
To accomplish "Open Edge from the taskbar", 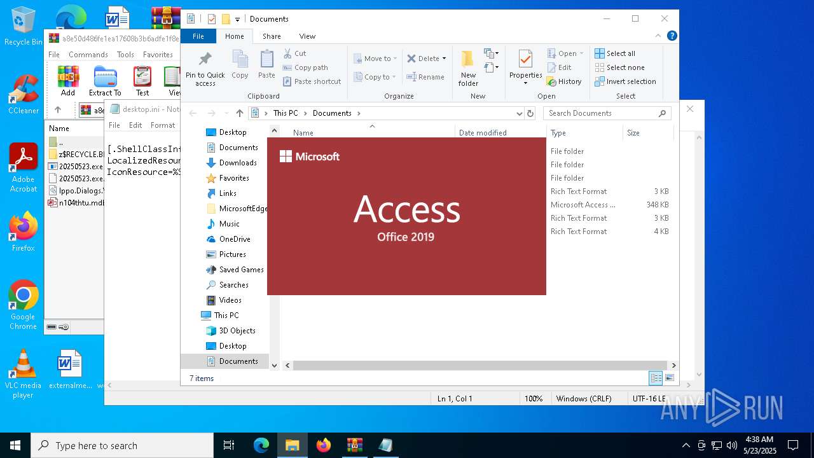I will click(261, 445).
